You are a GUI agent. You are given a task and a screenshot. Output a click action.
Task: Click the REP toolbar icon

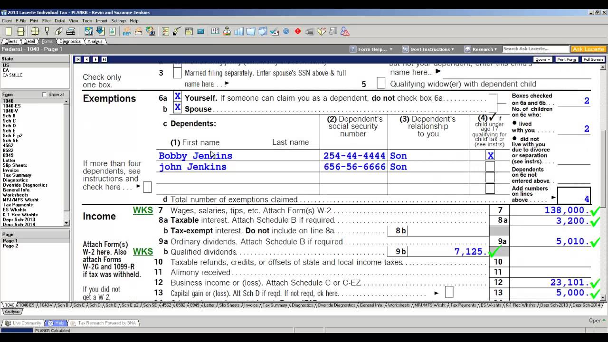[126, 31]
